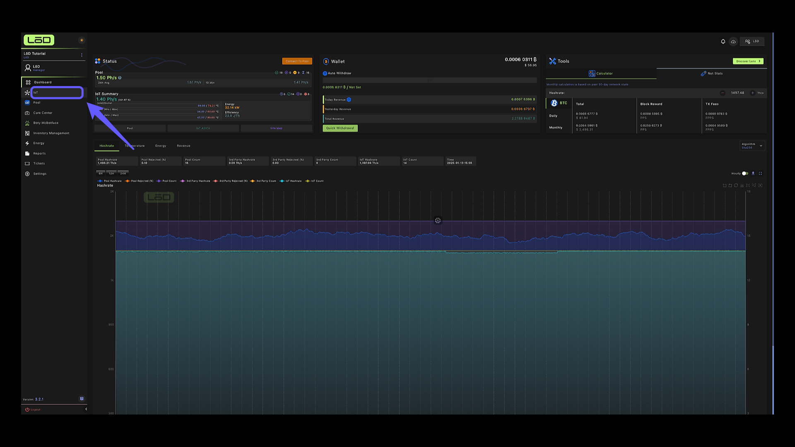Viewport: 795px width, 447px height.
Task: Toggle IoT Hashrate series in legend
Action: click(x=291, y=181)
